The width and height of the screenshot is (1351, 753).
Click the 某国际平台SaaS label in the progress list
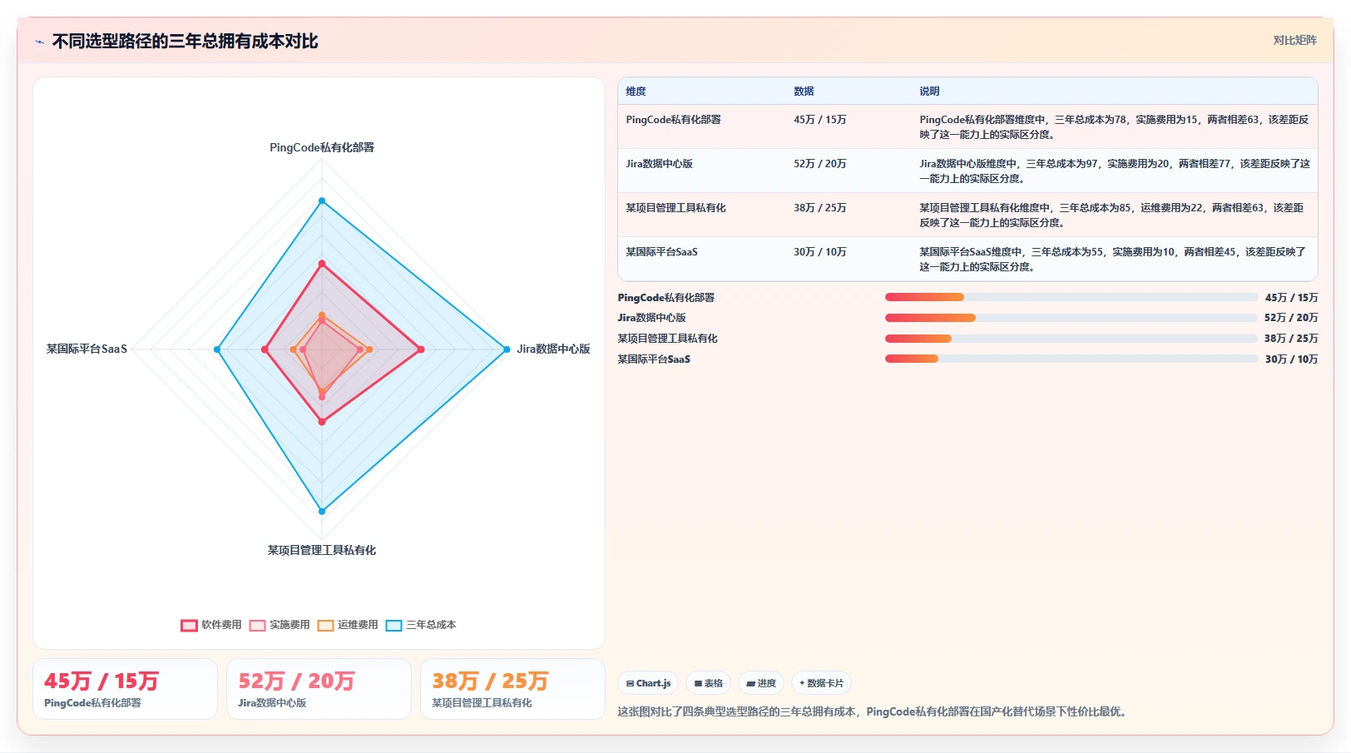[654, 359]
